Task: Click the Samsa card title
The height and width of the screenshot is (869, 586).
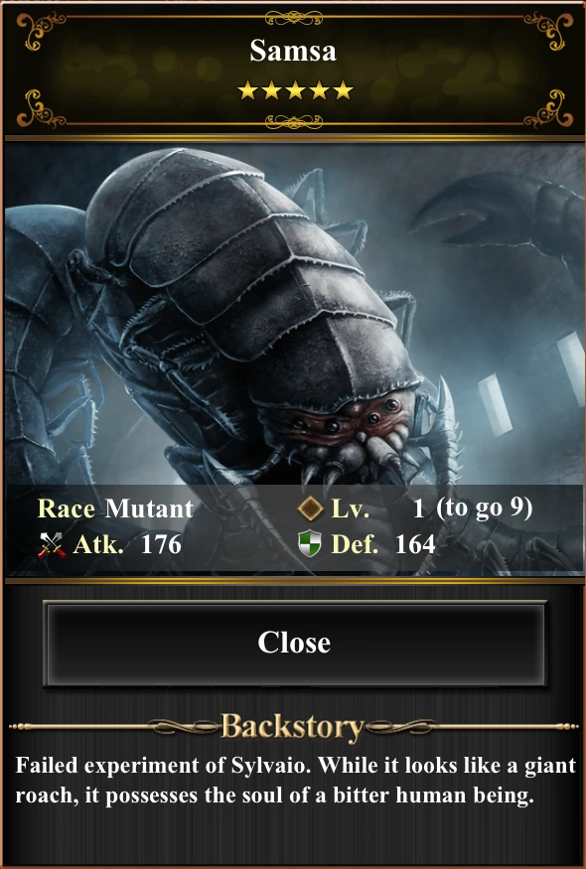Action: point(293,51)
